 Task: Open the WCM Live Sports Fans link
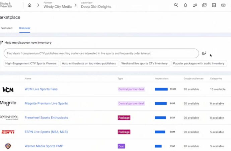pyautogui.click(x=41, y=89)
